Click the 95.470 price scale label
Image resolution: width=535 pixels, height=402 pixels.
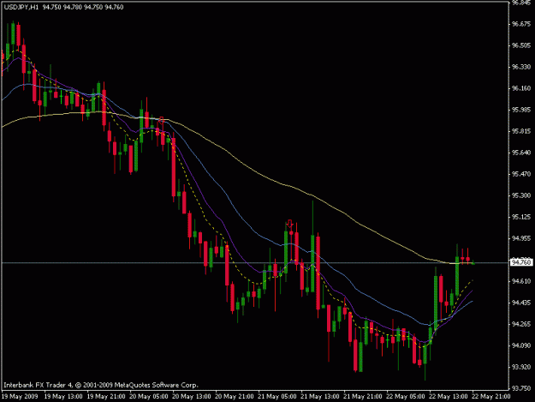click(x=521, y=174)
